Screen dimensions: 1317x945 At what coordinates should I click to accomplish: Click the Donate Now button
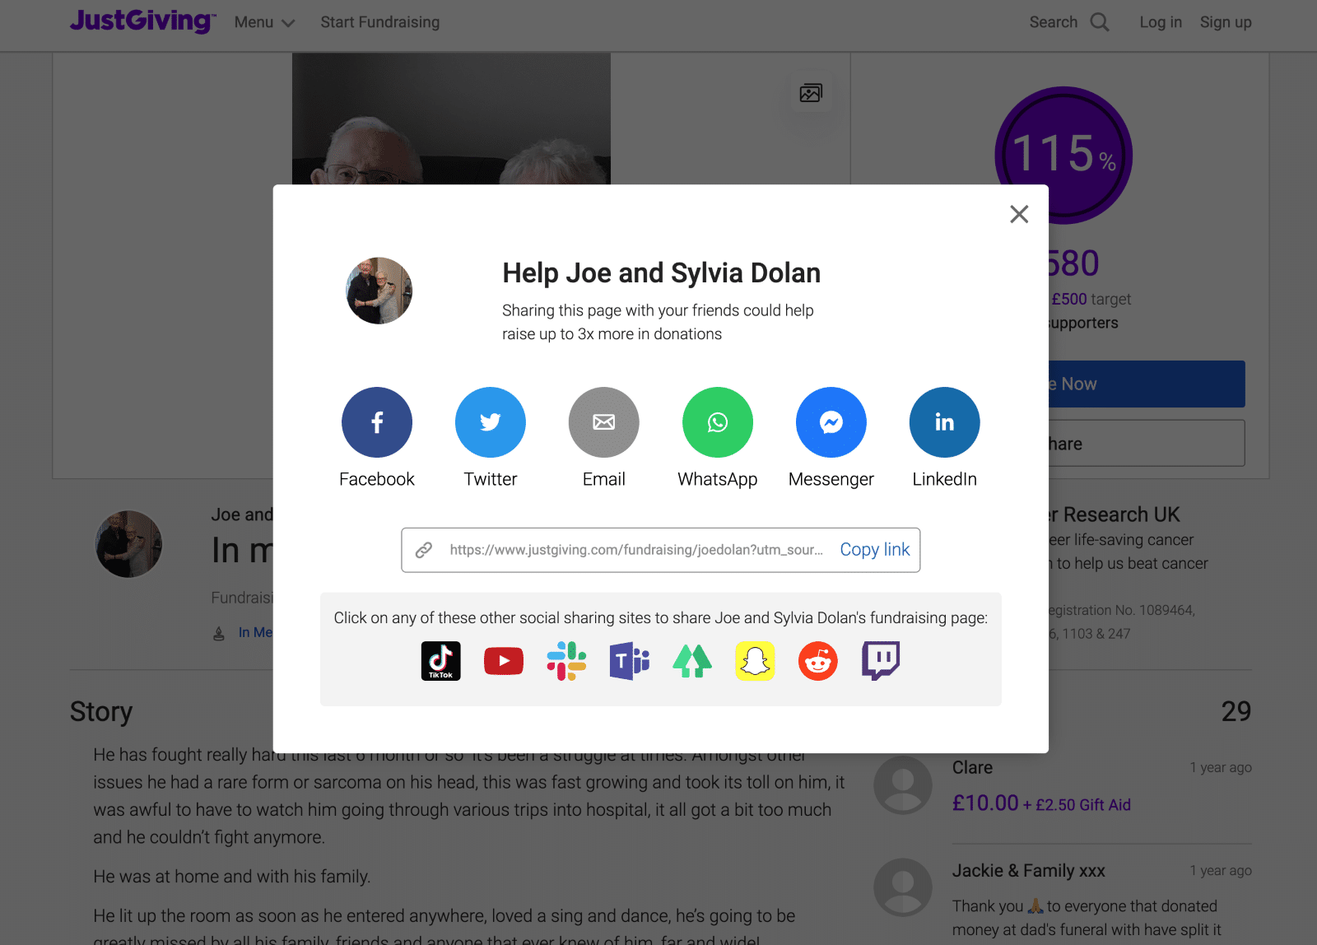coord(1147,384)
